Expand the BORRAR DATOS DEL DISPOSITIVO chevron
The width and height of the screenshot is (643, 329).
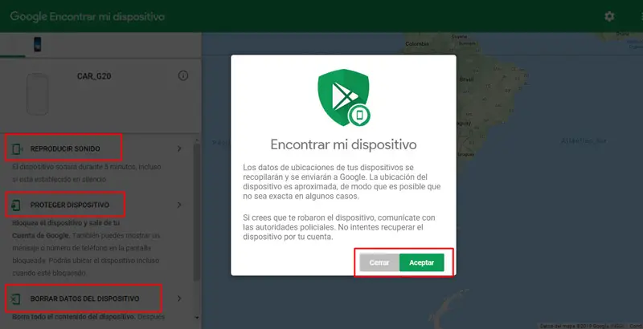[x=179, y=299]
